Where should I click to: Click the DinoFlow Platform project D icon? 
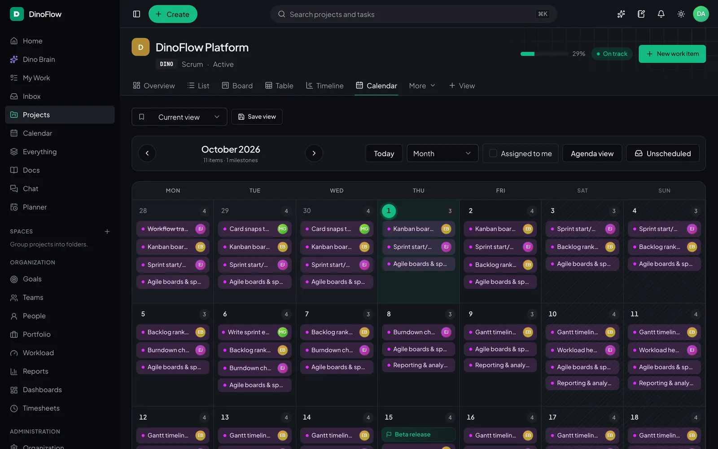click(x=140, y=47)
